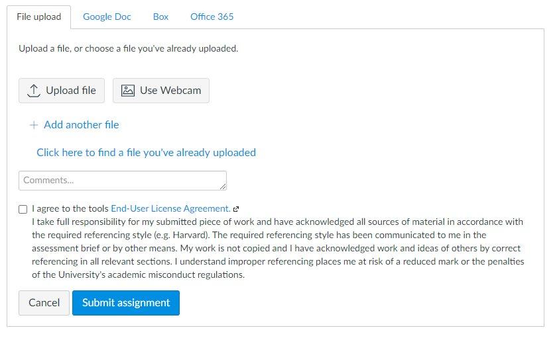Screen dimensions: 559x340
Task: Click the Comments box resize handle
Action: point(223,187)
